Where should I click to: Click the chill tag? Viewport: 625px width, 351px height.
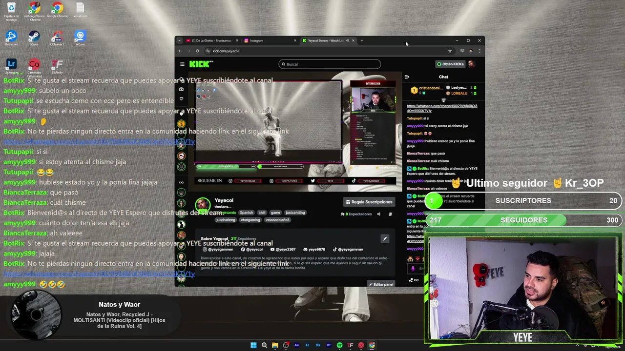pos(262,213)
